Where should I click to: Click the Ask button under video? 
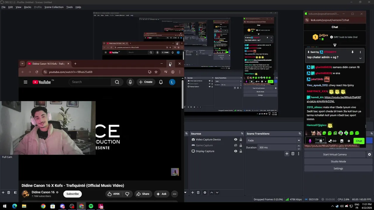coord(161,194)
